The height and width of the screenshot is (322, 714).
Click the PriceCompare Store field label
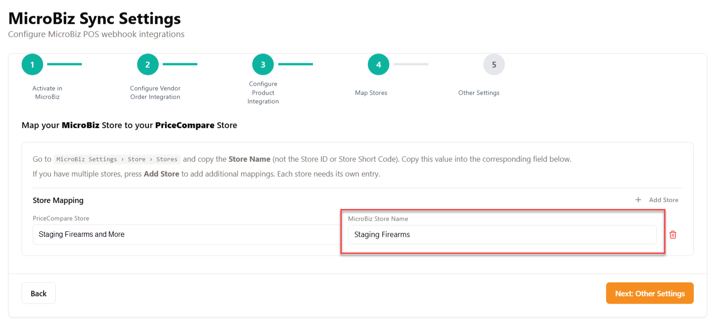click(x=61, y=218)
